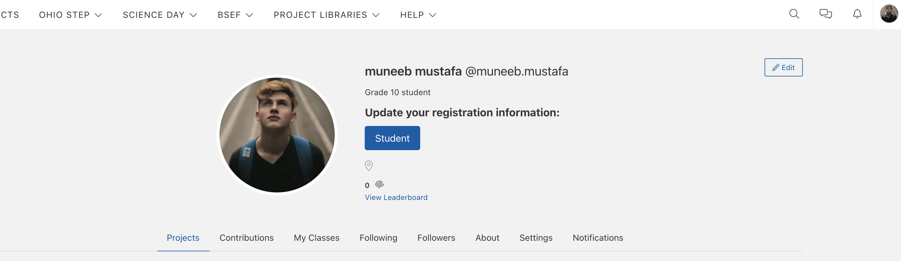Image resolution: width=901 pixels, height=261 pixels.
Task: Open the Help dropdown
Action: click(418, 14)
